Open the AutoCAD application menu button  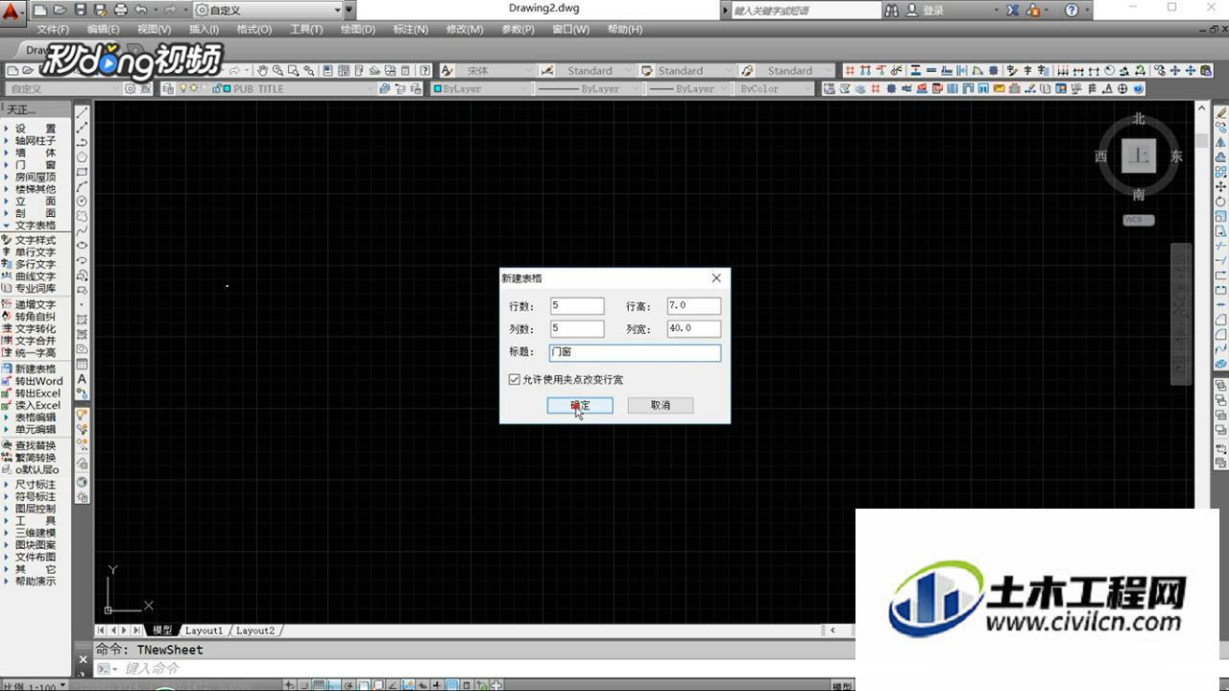(x=11, y=12)
